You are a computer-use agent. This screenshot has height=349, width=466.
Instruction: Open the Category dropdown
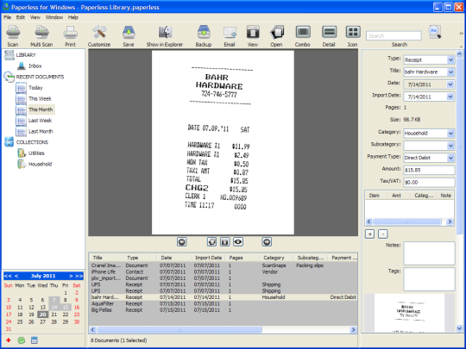click(450, 134)
